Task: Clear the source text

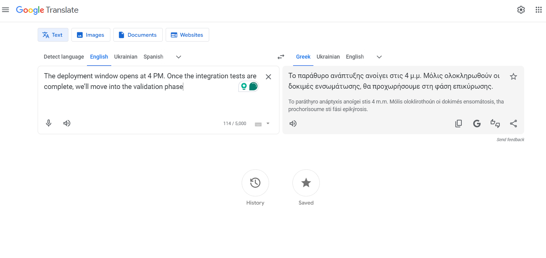Action: 269,77
